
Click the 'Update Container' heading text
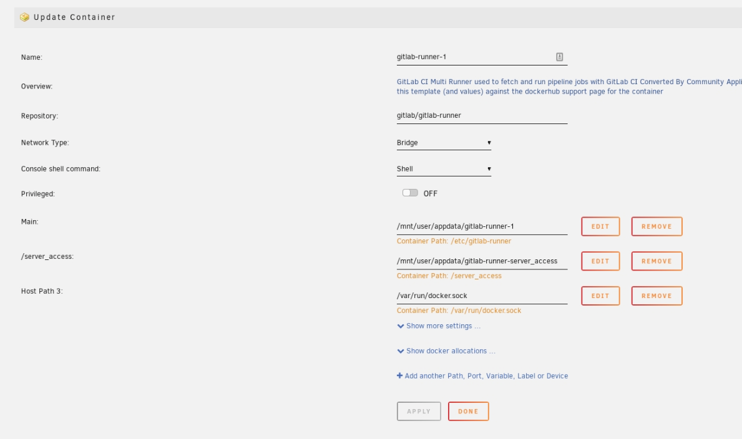click(x=74, y=17)
